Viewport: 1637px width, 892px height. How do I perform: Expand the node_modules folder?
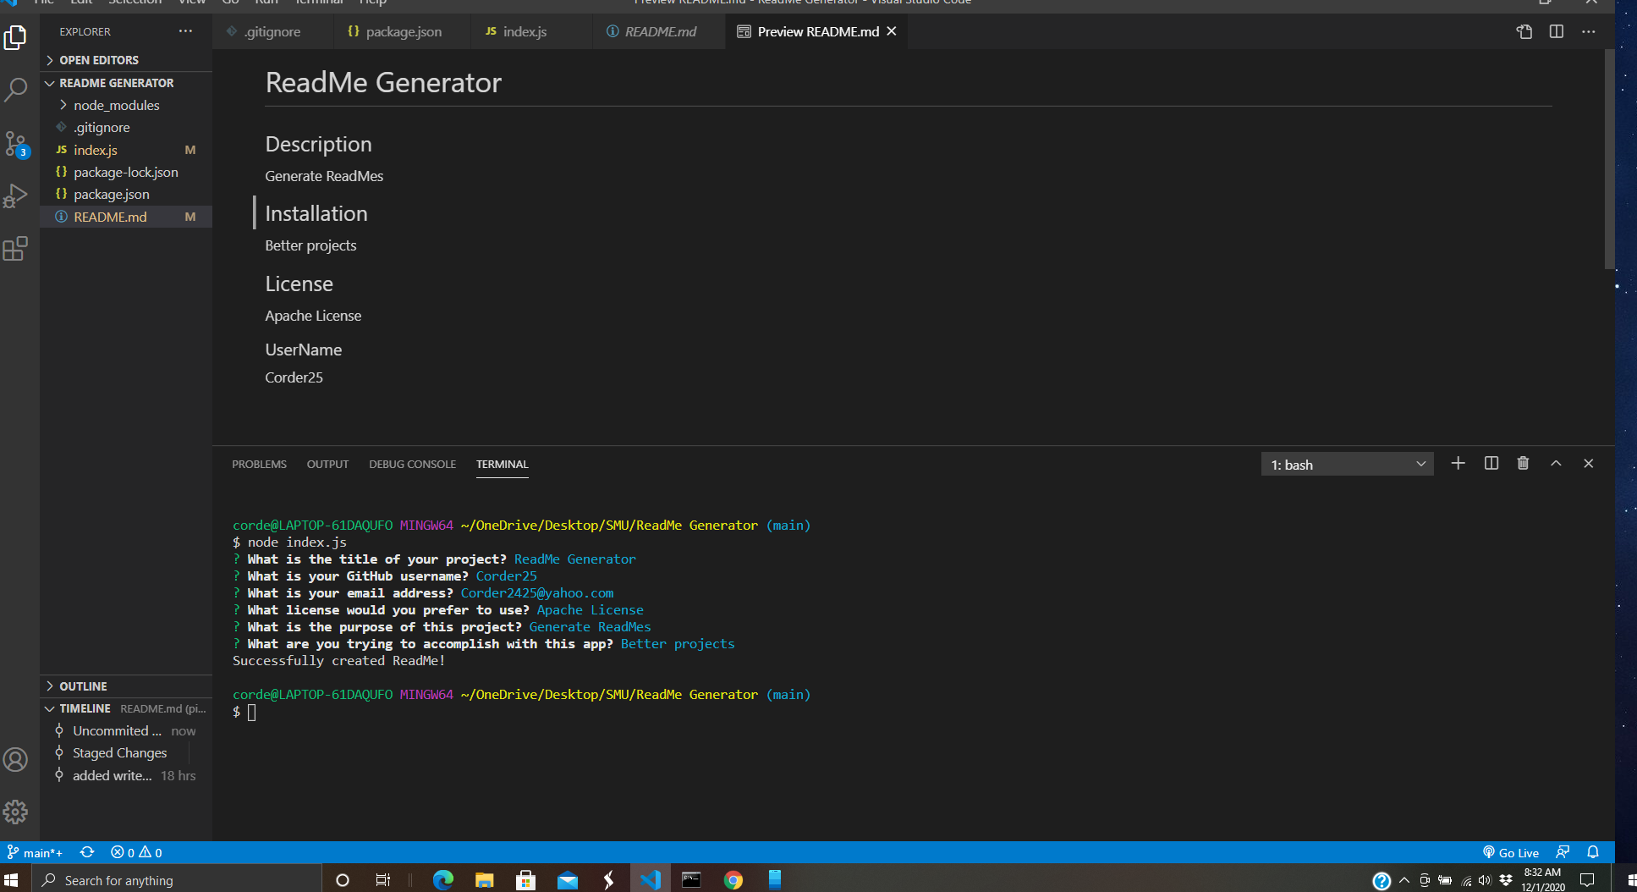coord(116,105)
